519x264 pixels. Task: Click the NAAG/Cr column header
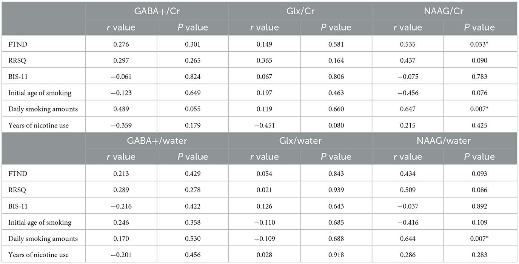(x=444, y=11)
